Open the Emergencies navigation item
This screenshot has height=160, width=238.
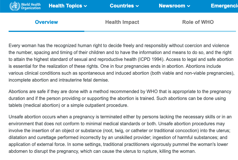click(224, 6)
